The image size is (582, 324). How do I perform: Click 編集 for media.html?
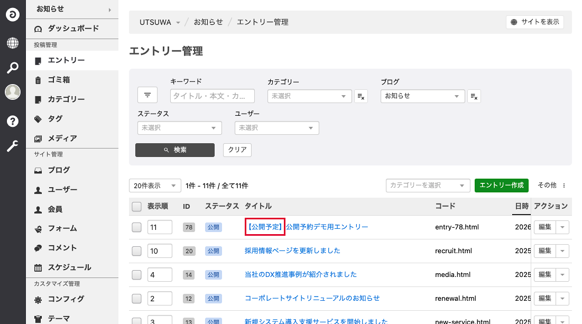(545, 275)
